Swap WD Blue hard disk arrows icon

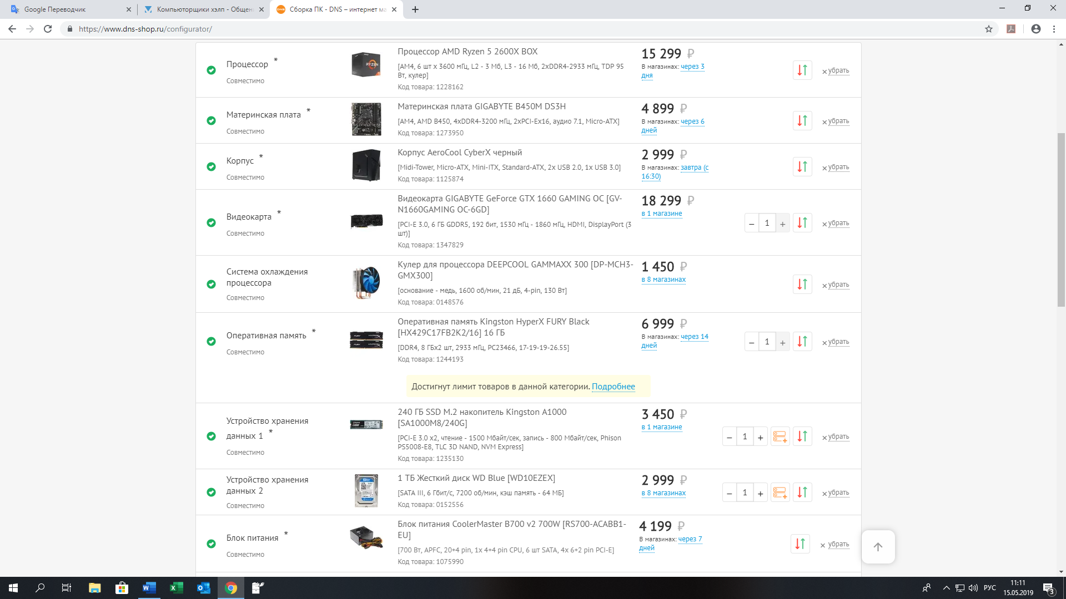point(802,493)
